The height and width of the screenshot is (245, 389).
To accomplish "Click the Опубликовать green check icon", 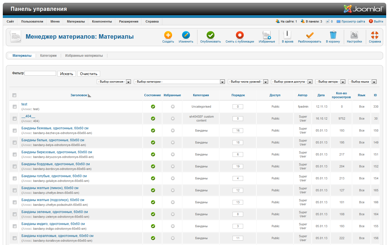I will [x=211, y=35].
